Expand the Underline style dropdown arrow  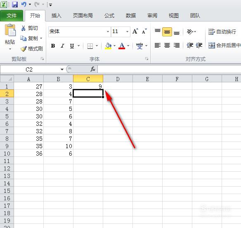(x=78, y=46)
